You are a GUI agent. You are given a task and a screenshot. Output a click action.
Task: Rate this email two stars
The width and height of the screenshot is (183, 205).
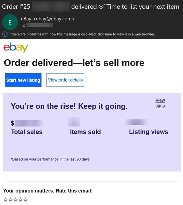click(10, 199)
